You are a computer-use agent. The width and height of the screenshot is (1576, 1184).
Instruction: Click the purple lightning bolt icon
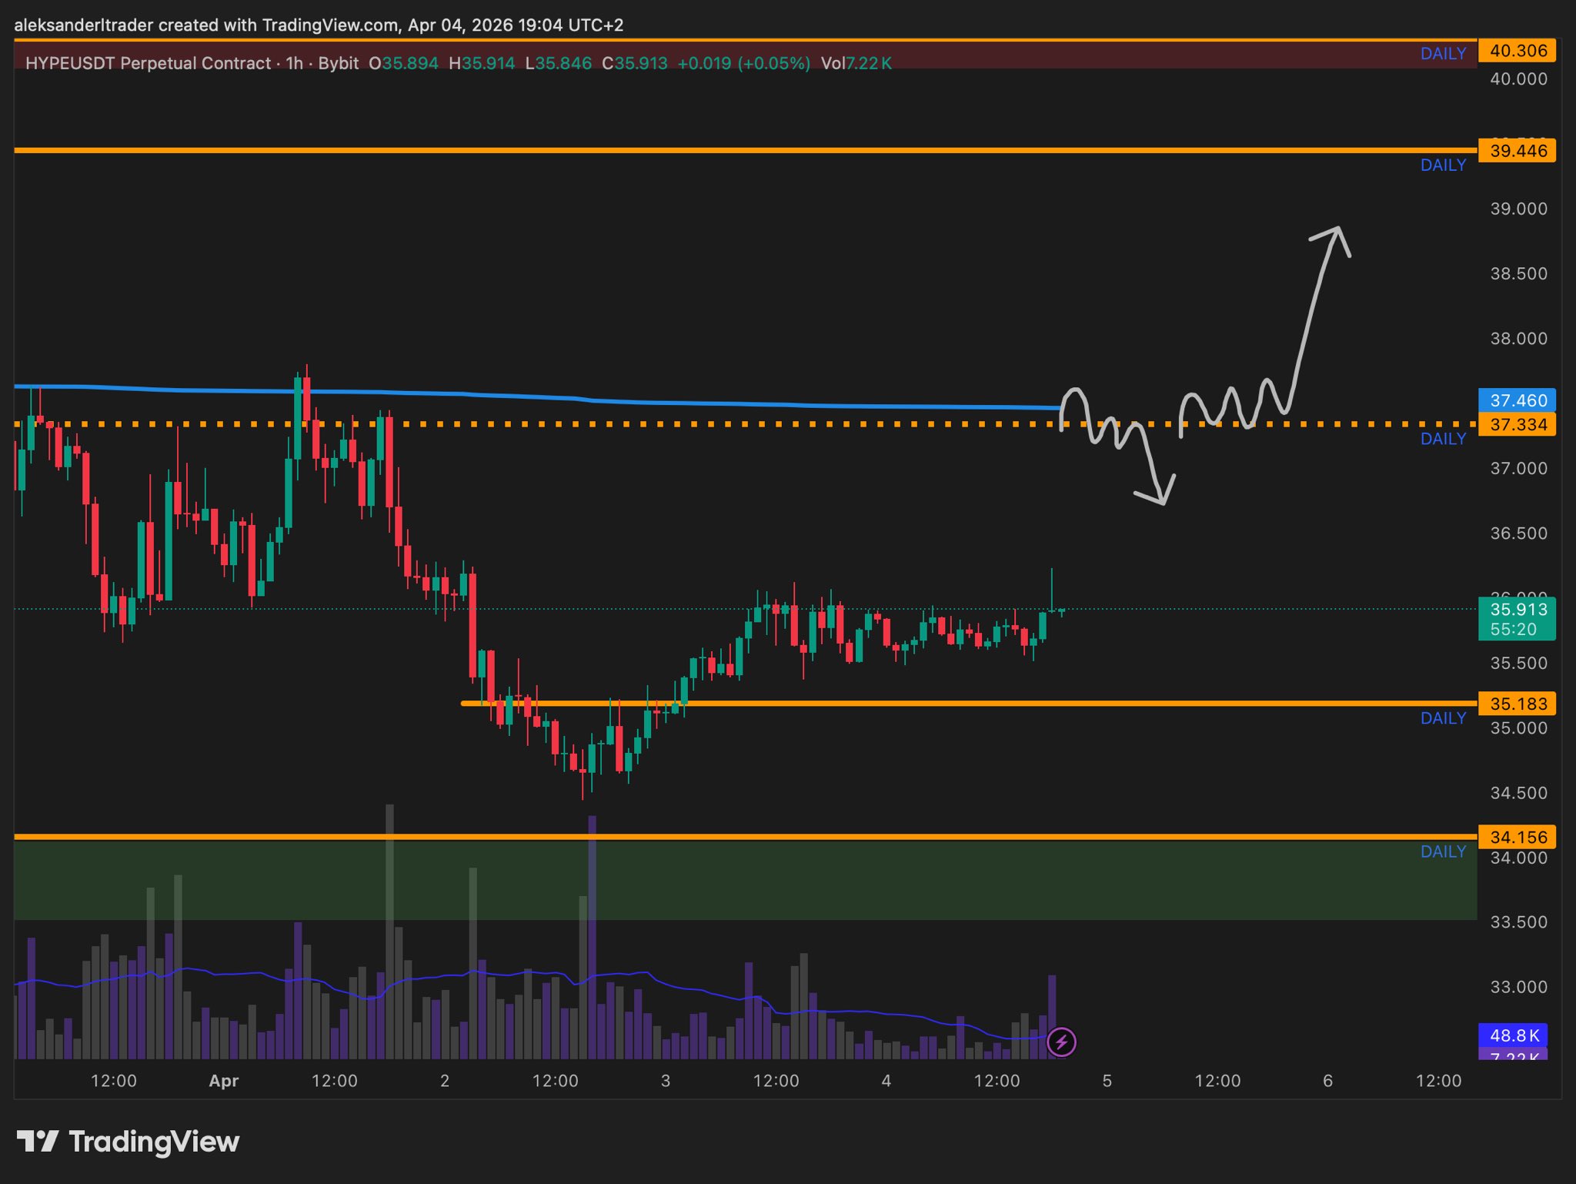tap(1061, 1042)
